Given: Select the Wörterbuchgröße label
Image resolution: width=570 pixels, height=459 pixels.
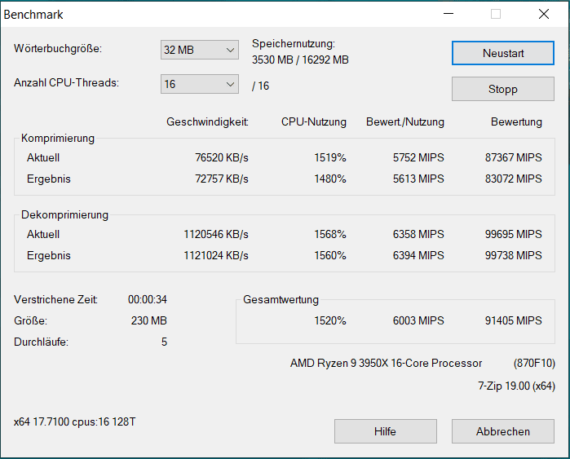Looking at the screenshot, I should [58, 48].
